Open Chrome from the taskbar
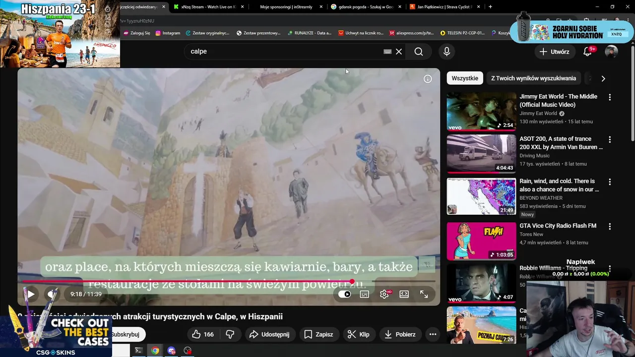This screenshot has width=635, height=357. (x=155, y=351)
